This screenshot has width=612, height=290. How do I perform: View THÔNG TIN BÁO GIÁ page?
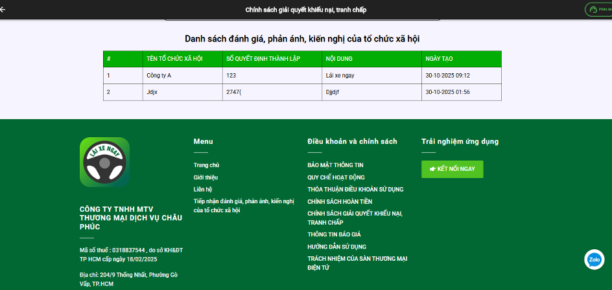click(334, 234)
